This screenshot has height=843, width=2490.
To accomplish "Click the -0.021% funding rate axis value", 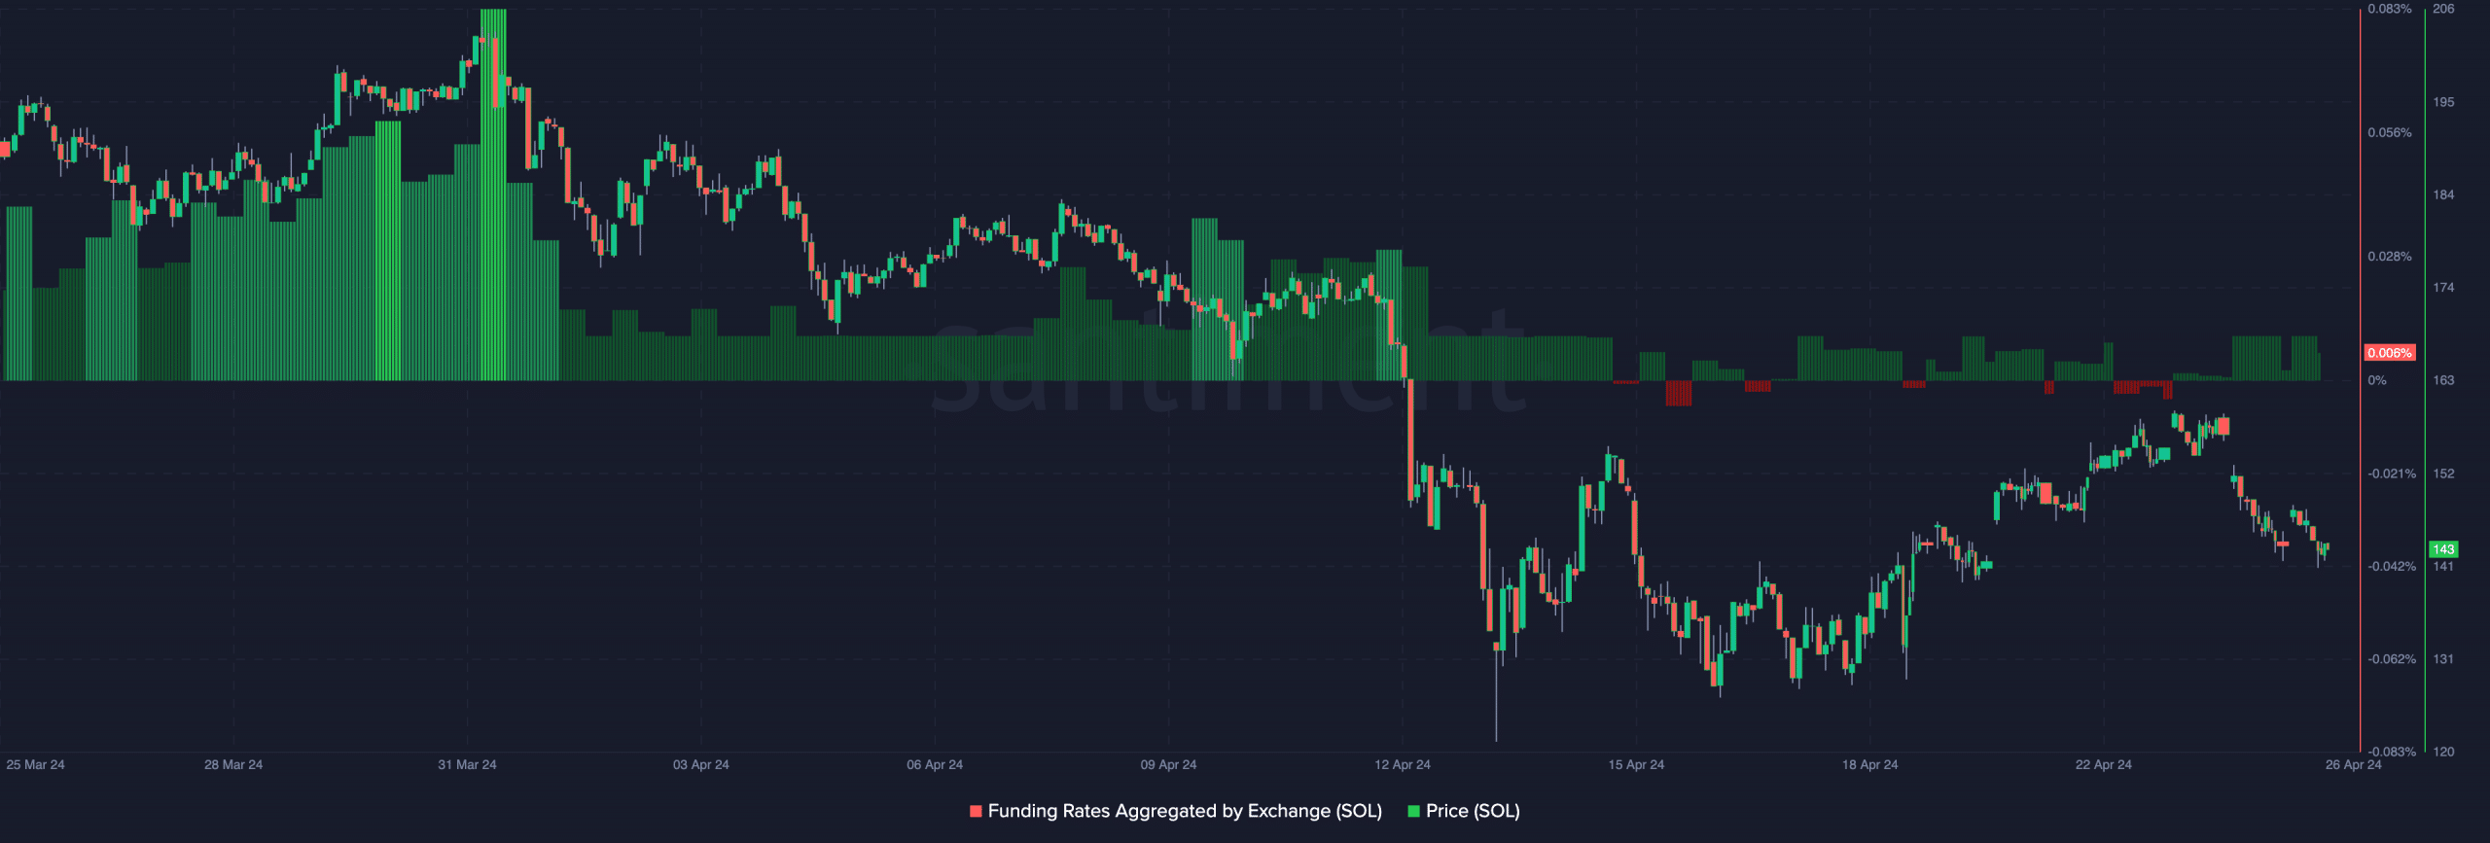I will (x=2392, y=474).
